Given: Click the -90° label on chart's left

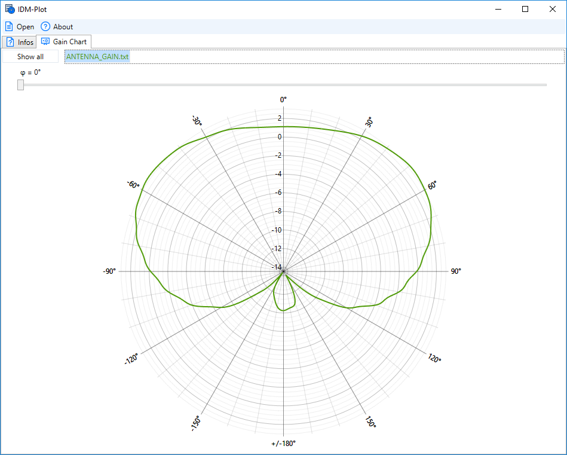Looking at the screenshot, I should coord(109,271).
